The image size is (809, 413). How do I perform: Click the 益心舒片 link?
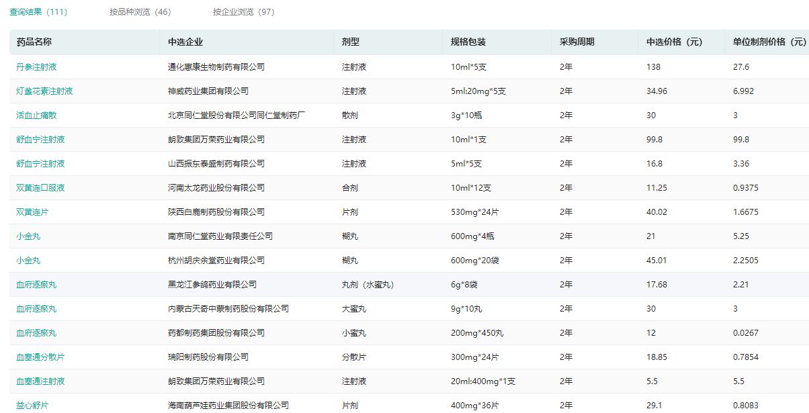32,406
